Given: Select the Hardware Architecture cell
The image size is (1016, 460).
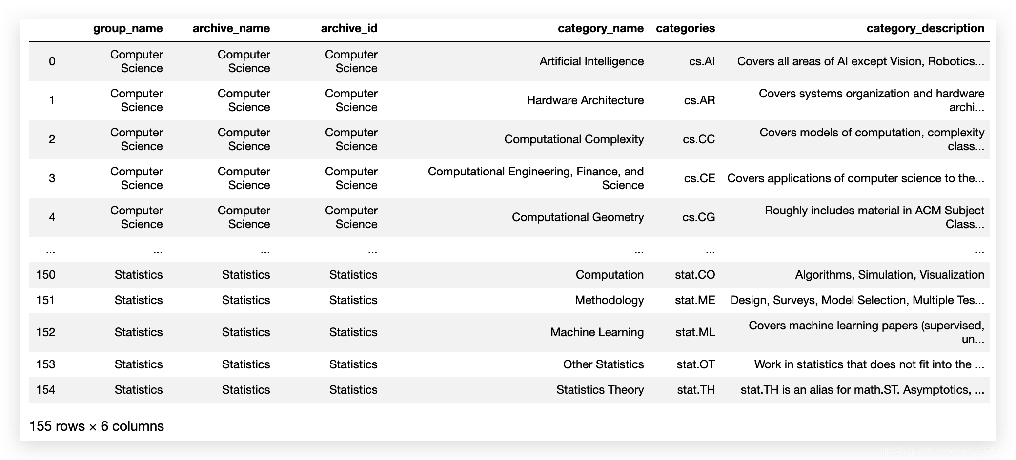Looking at the screenshot, I should point(586,100).
